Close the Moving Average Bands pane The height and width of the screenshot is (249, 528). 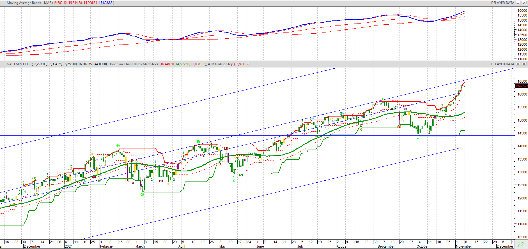pyautogui.click(x=524, y=3)
